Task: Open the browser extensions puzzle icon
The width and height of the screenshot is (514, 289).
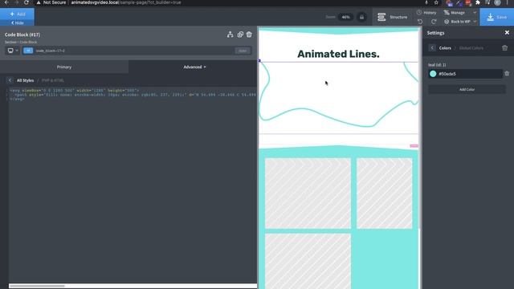Action: pos(478,2)
